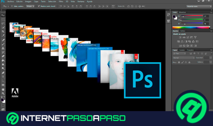The width and height of the screenshot is (213, 126).
Task: Select the Hand tool
Action: tap(3, 89)
